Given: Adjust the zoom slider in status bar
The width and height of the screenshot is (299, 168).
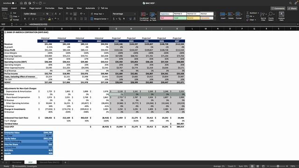Looking at the screenshot, I should click(x=278, y=166).
